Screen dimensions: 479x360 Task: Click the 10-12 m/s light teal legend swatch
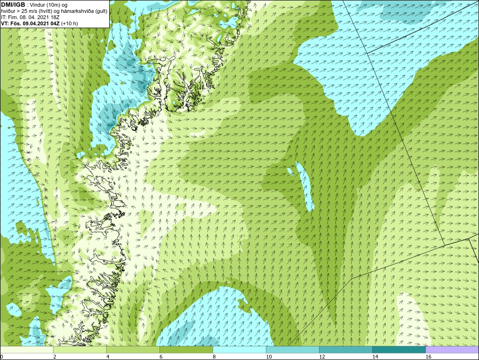(x=293, y=349)
